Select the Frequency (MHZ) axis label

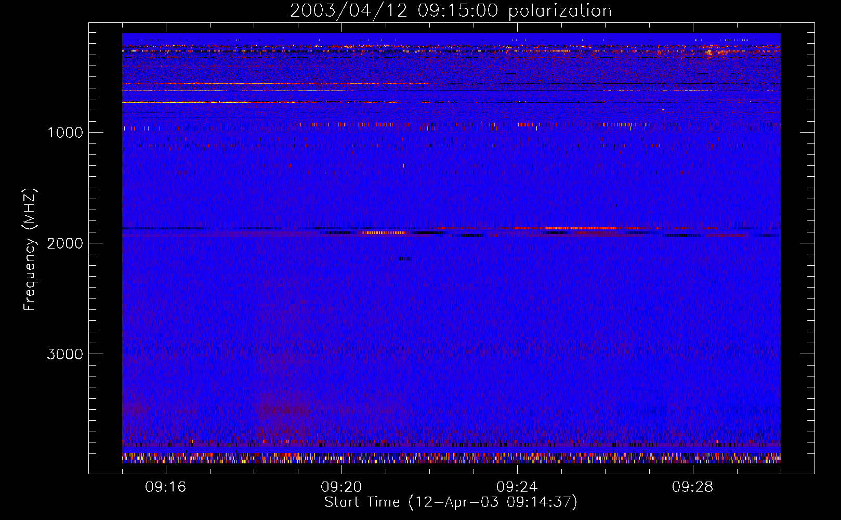point(30,250)
